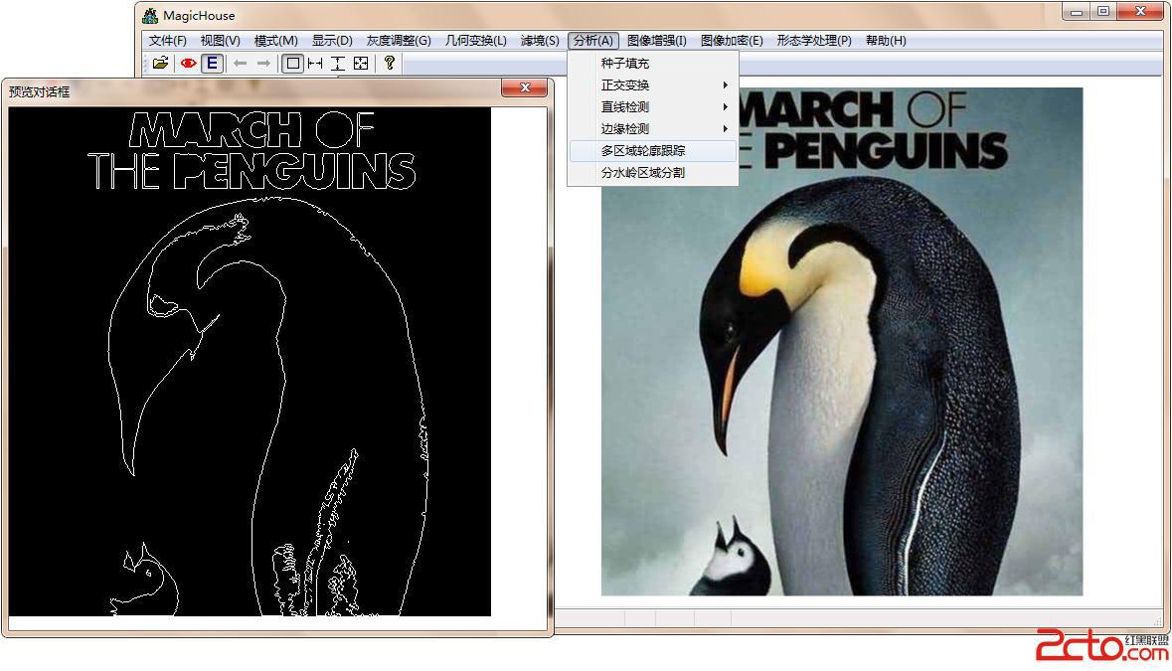Click the right arrow toolbar icon
This screenshot has height=671, width=1172.
pos(263,64)
